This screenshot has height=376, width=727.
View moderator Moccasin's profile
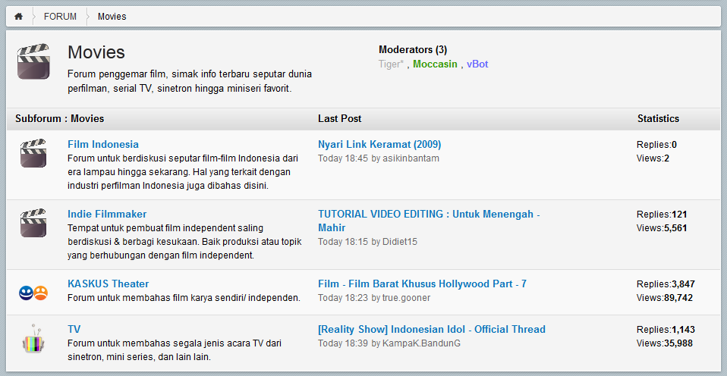[435, 64]
